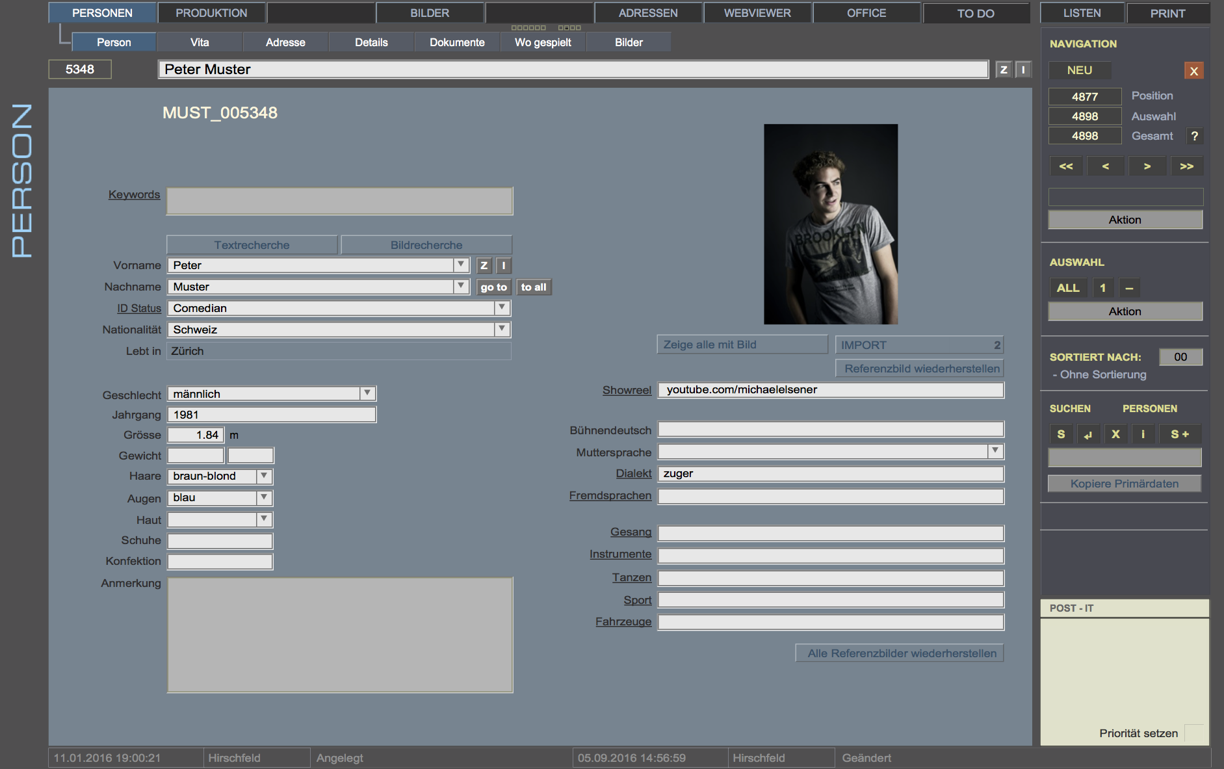Go to previous record with < arrow
Viewport: 1224px width, 769px height.
1106,166
